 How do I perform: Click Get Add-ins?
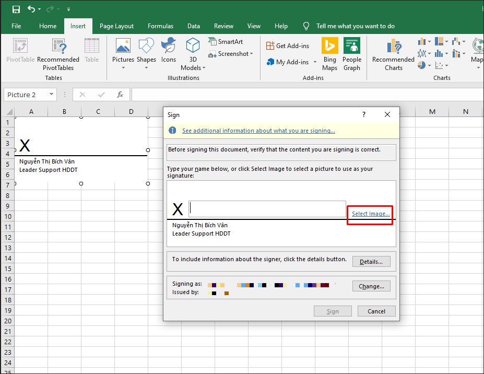[287, 46]
